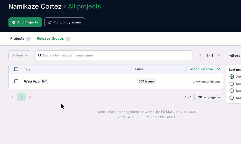Check the Web App row checkbox
The width and height of the screenshot is (241, 144).
click(16, 81)
